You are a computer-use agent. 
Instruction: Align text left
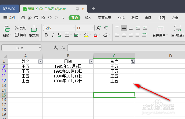pyautogui.click(x=117, y=35)
